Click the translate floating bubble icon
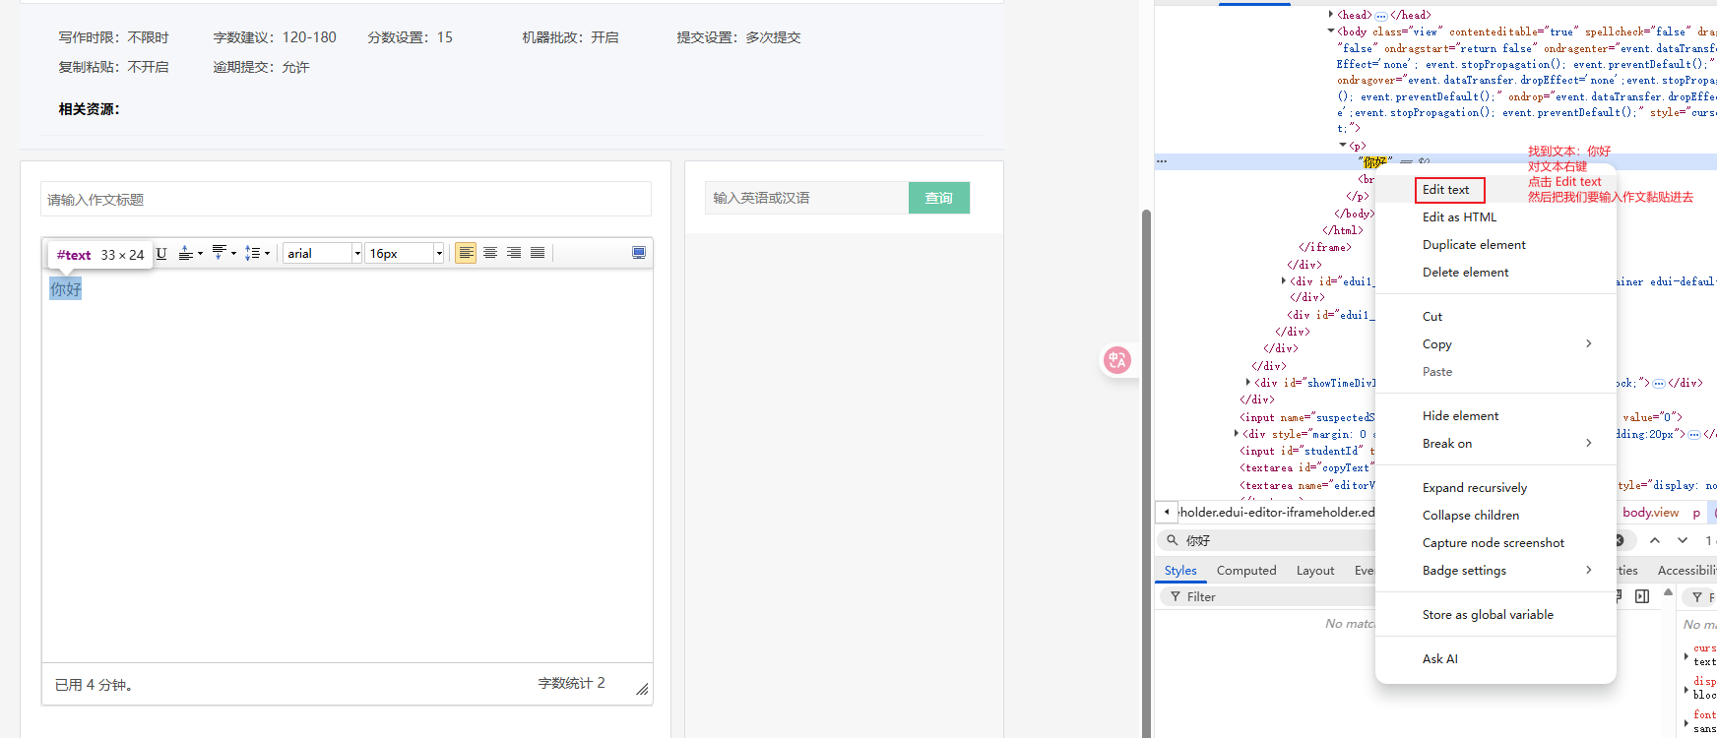This screenshot has width=1717, height=738. click(1116, 360)
